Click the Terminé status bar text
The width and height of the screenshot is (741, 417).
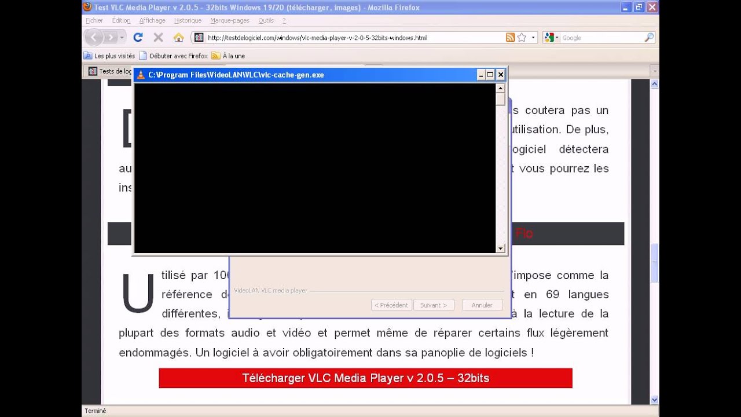96,411
